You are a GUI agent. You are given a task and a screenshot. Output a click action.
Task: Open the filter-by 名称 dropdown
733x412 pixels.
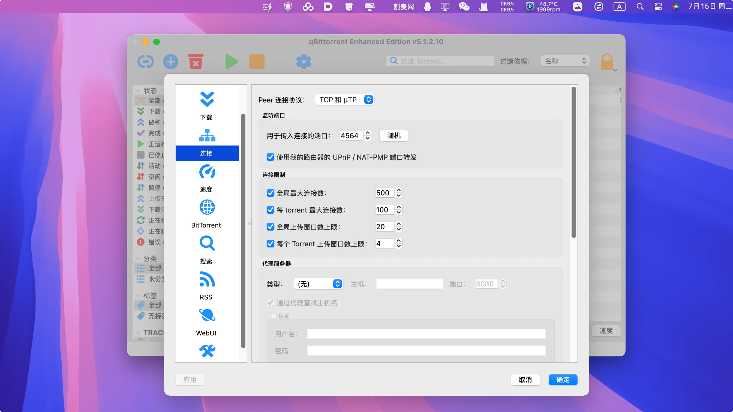564,61
